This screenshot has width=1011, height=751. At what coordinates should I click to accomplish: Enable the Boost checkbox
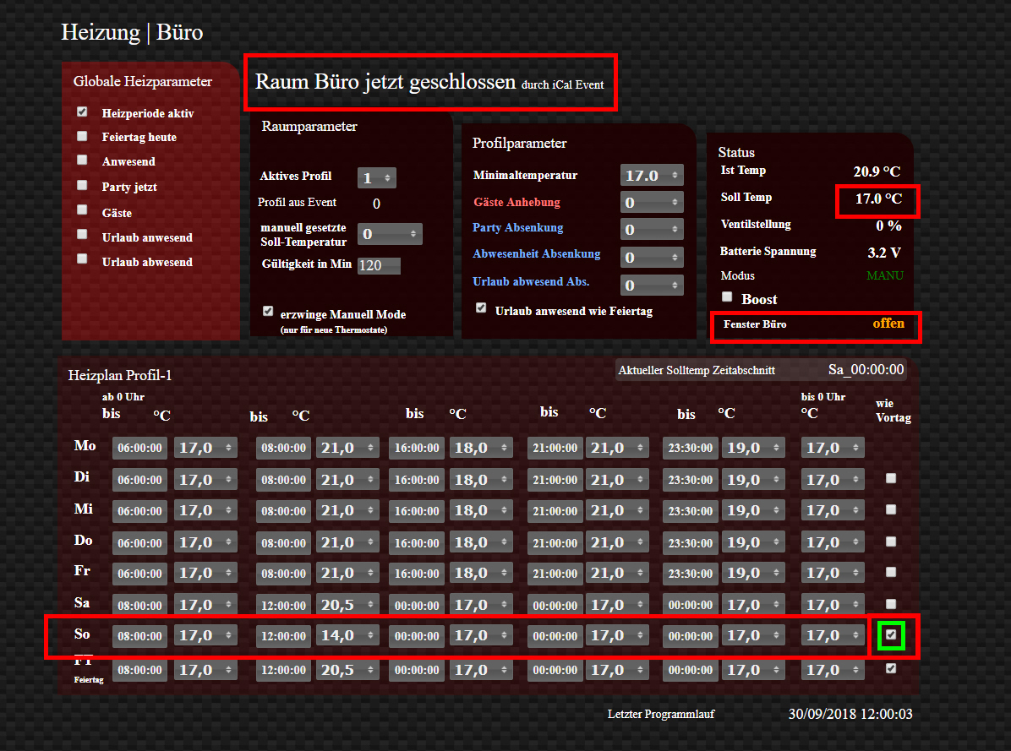727,297
